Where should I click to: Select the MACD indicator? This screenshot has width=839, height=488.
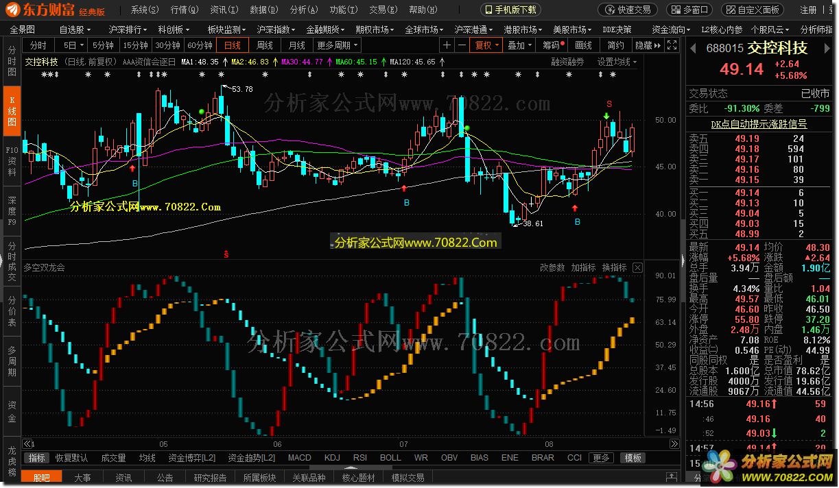click(299, 458)
